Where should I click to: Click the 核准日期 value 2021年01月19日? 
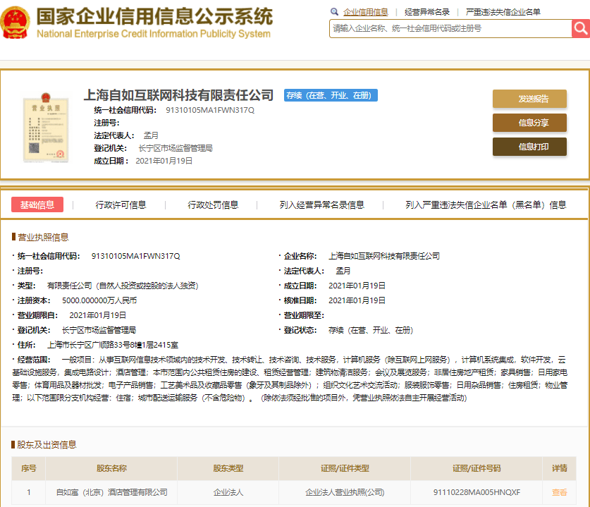coord(357,300)
